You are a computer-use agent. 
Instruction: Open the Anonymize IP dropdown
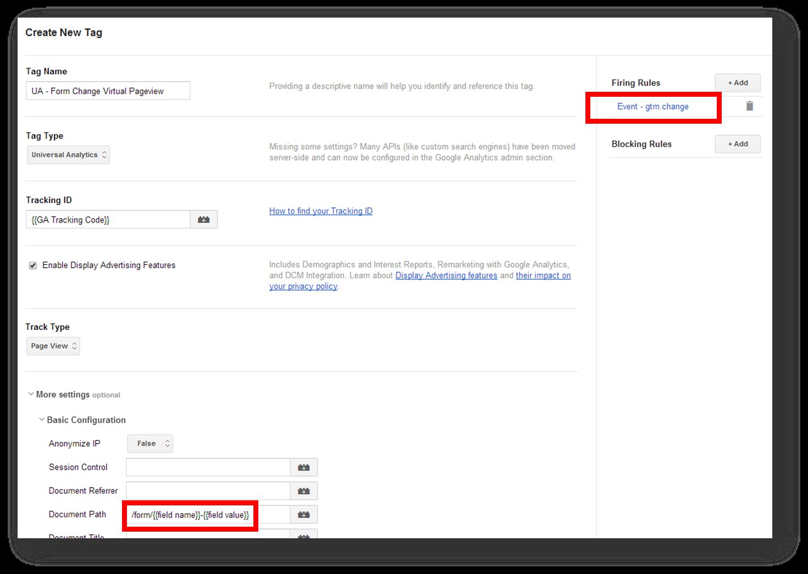[x=150, y=444]
